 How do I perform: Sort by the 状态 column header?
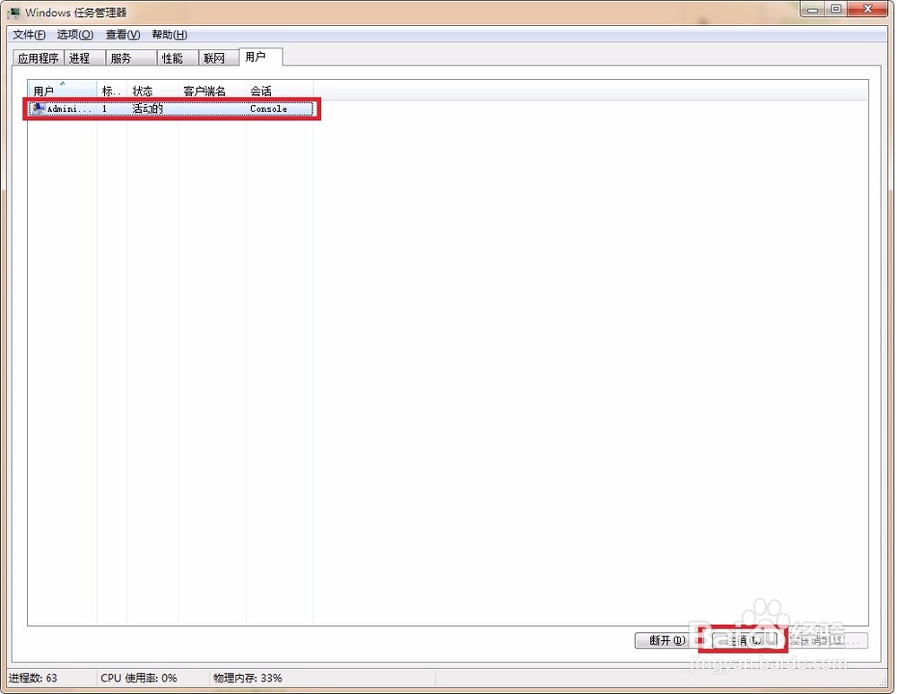(x=142, y=90)
